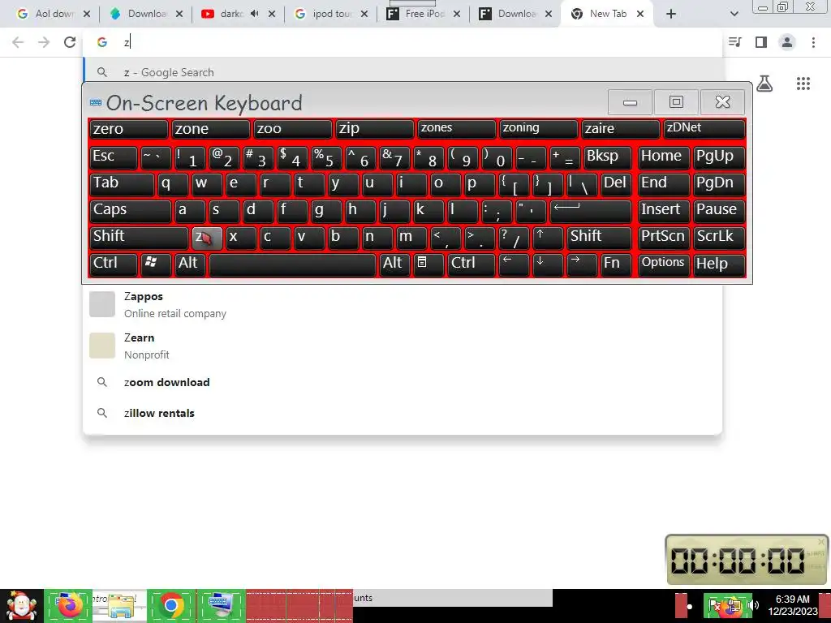Click the context menu key icon

(x=428, y=264)
